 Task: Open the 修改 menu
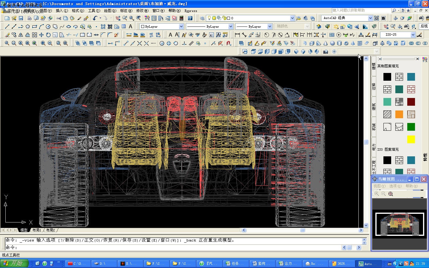(142, 11)
